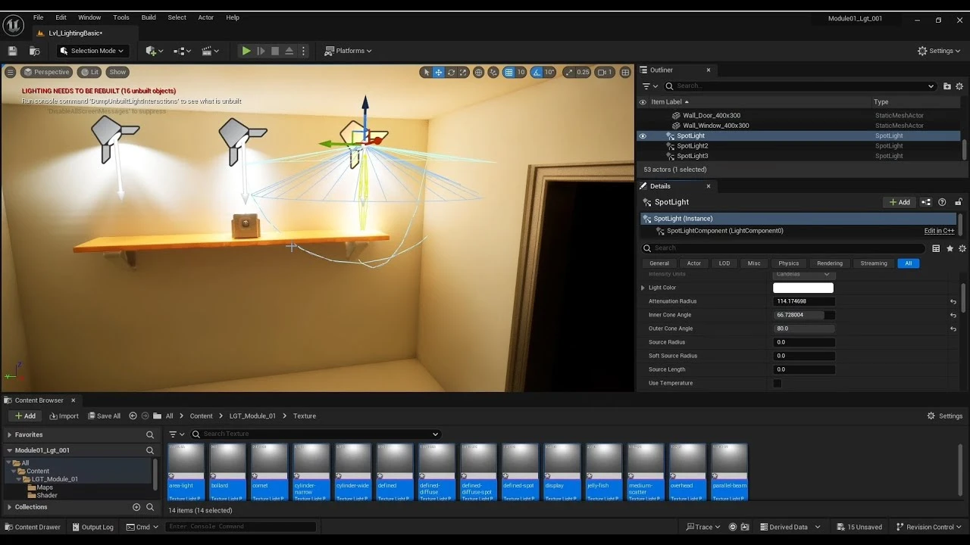Select the SpotLight2 row in Outliner
The width and height of the screenshot is (970, 545).
pos(799,146)
